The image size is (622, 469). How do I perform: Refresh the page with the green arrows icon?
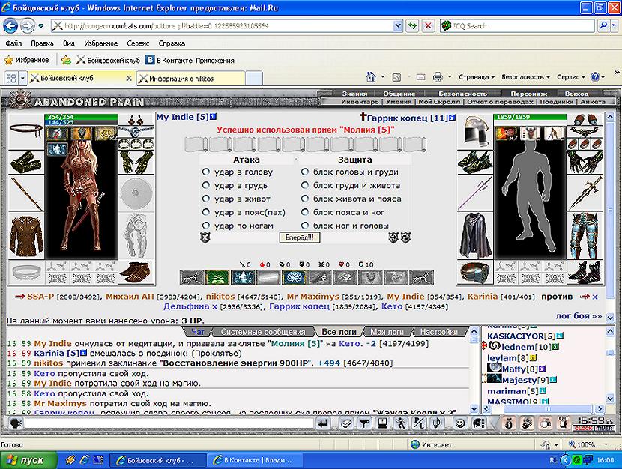click(x=413, y=26)
